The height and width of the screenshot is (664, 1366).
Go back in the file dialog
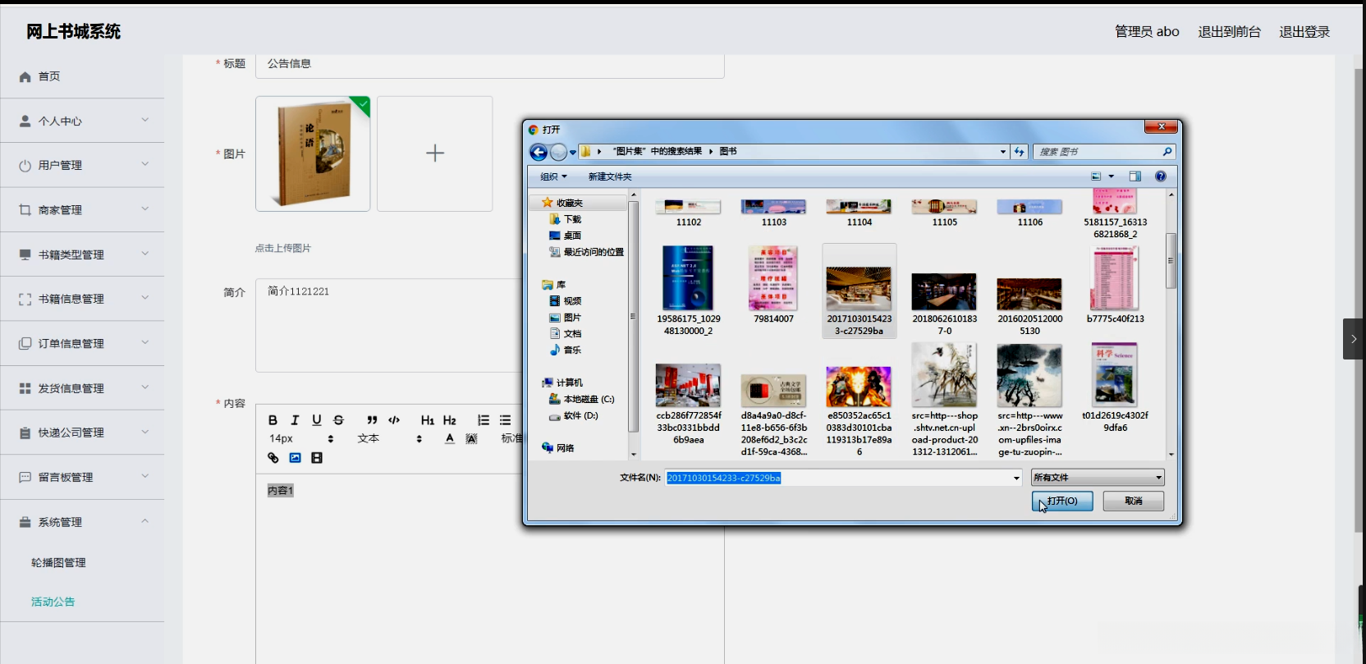539,152
